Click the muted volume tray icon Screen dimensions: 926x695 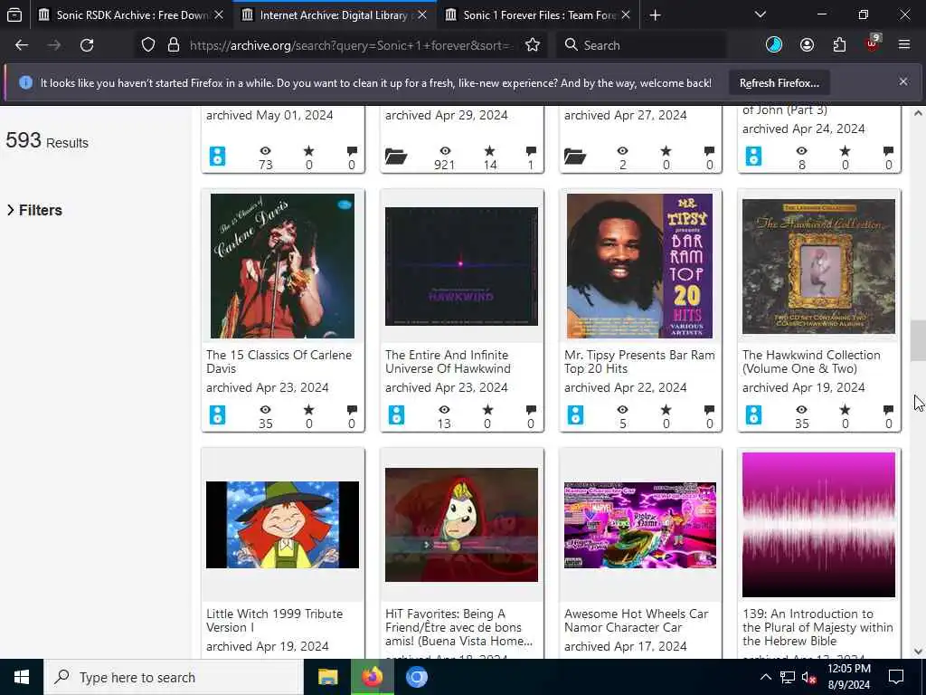pyautogui.click(x=809, y=677)
